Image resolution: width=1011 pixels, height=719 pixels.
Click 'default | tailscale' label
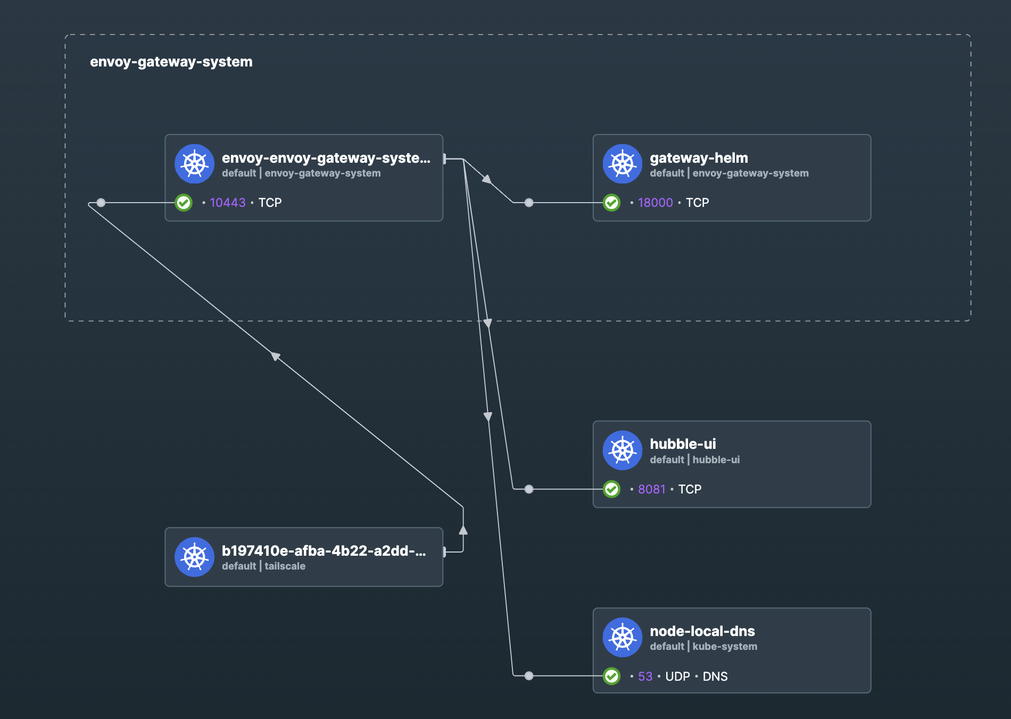point(263,566)
